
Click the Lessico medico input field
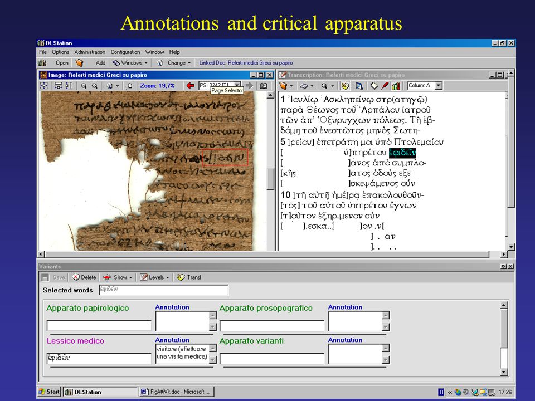coord(99,358)
